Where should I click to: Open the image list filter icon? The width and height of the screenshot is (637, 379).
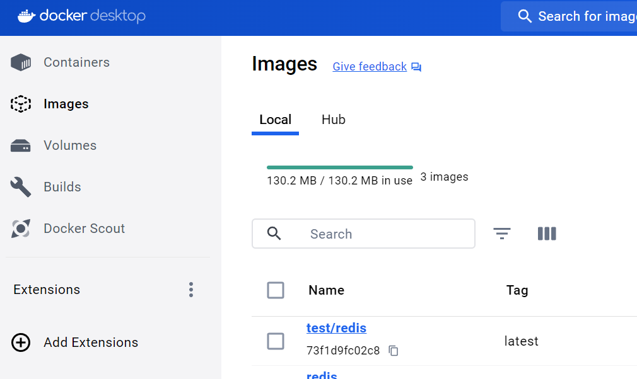point(502,234)
